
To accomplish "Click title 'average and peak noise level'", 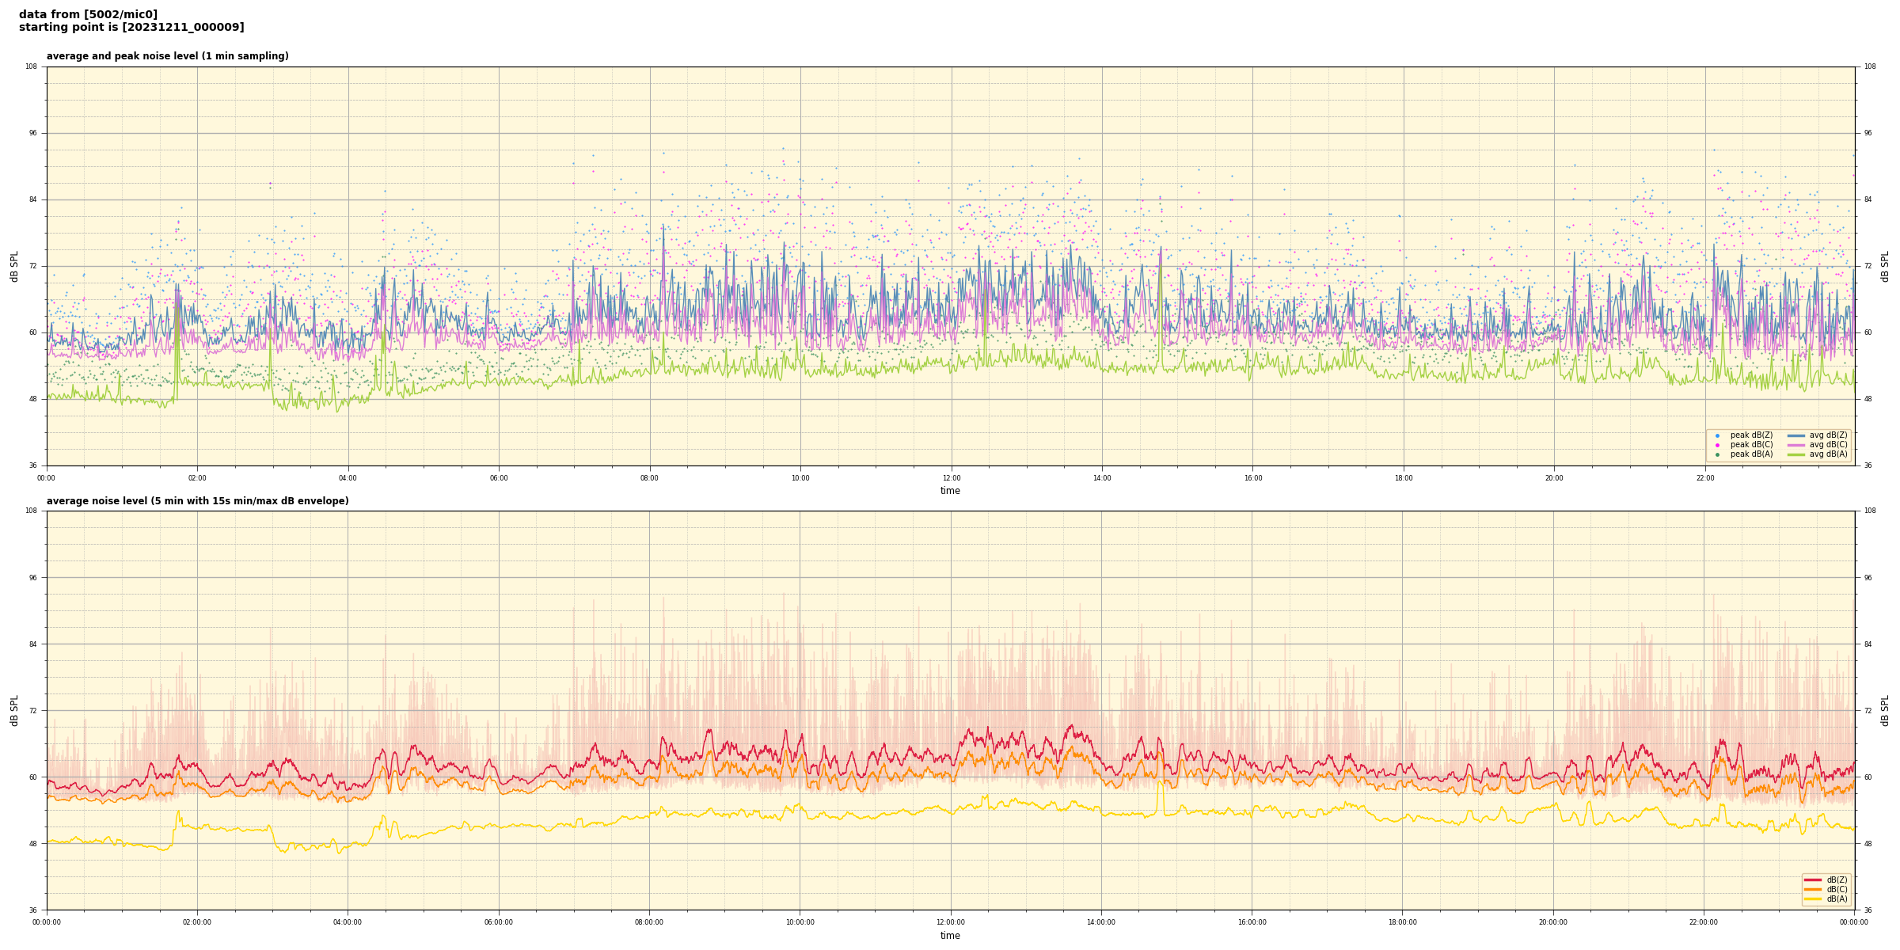I will tap(167, 56).
